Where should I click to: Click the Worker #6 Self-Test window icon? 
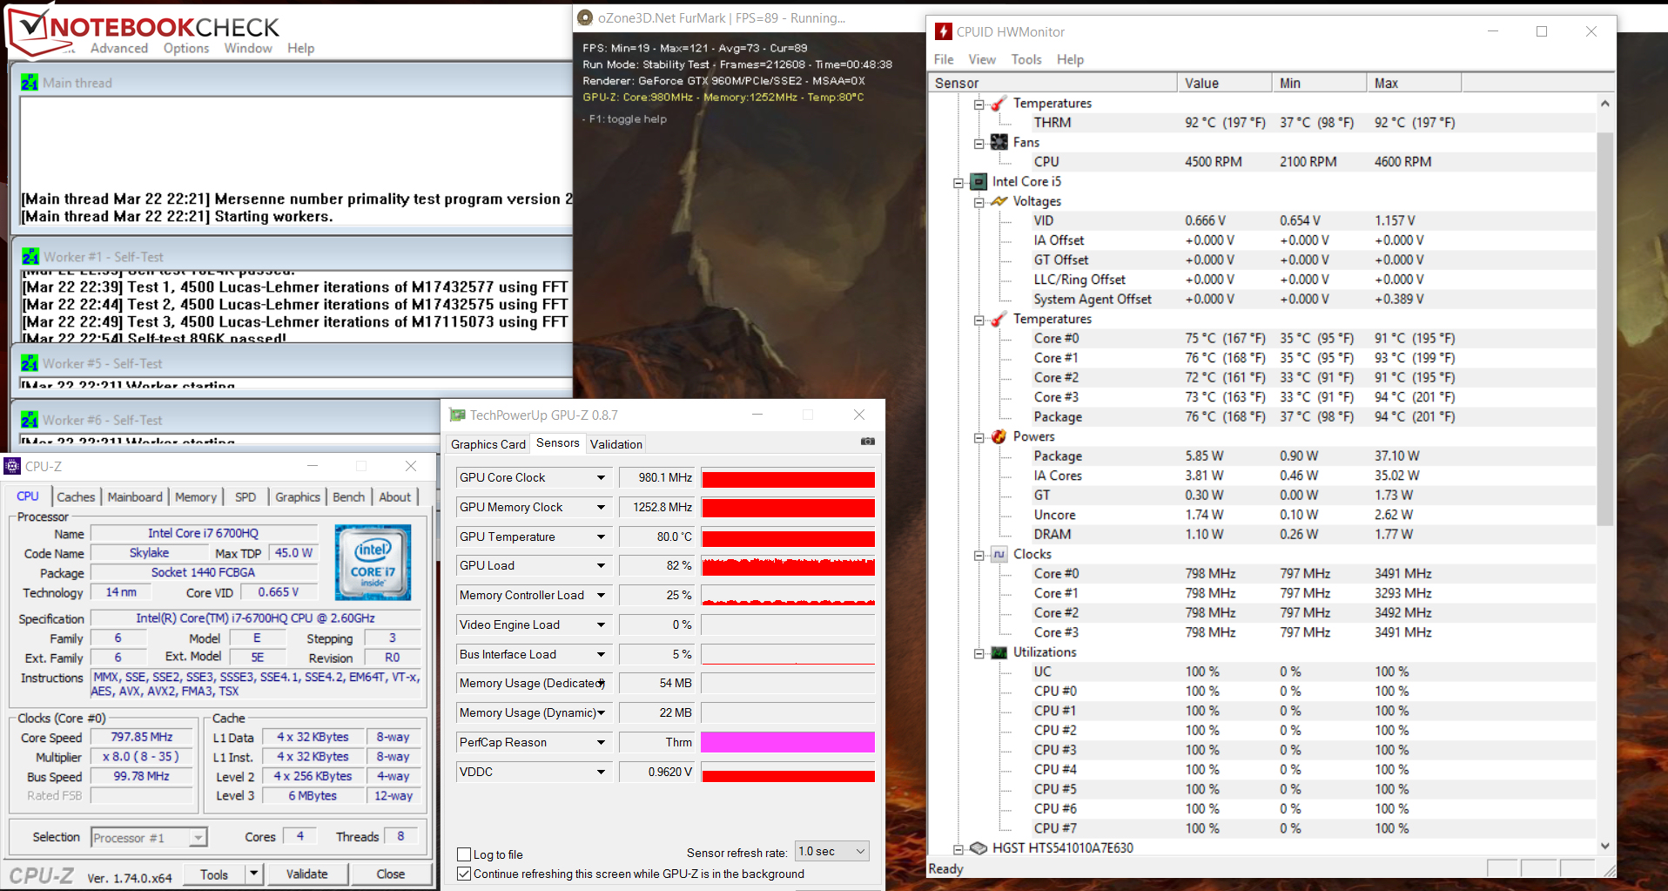30,420
